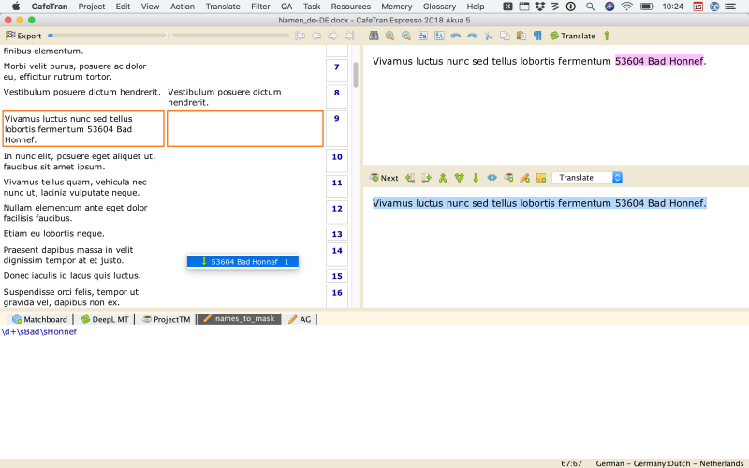
Task: Click the copy pages icon
Action: (505, 36)
